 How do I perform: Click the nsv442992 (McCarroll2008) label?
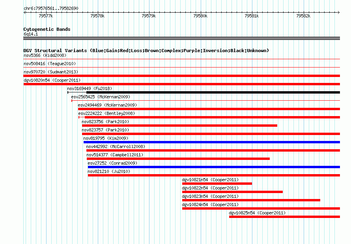tap(116, 146)
